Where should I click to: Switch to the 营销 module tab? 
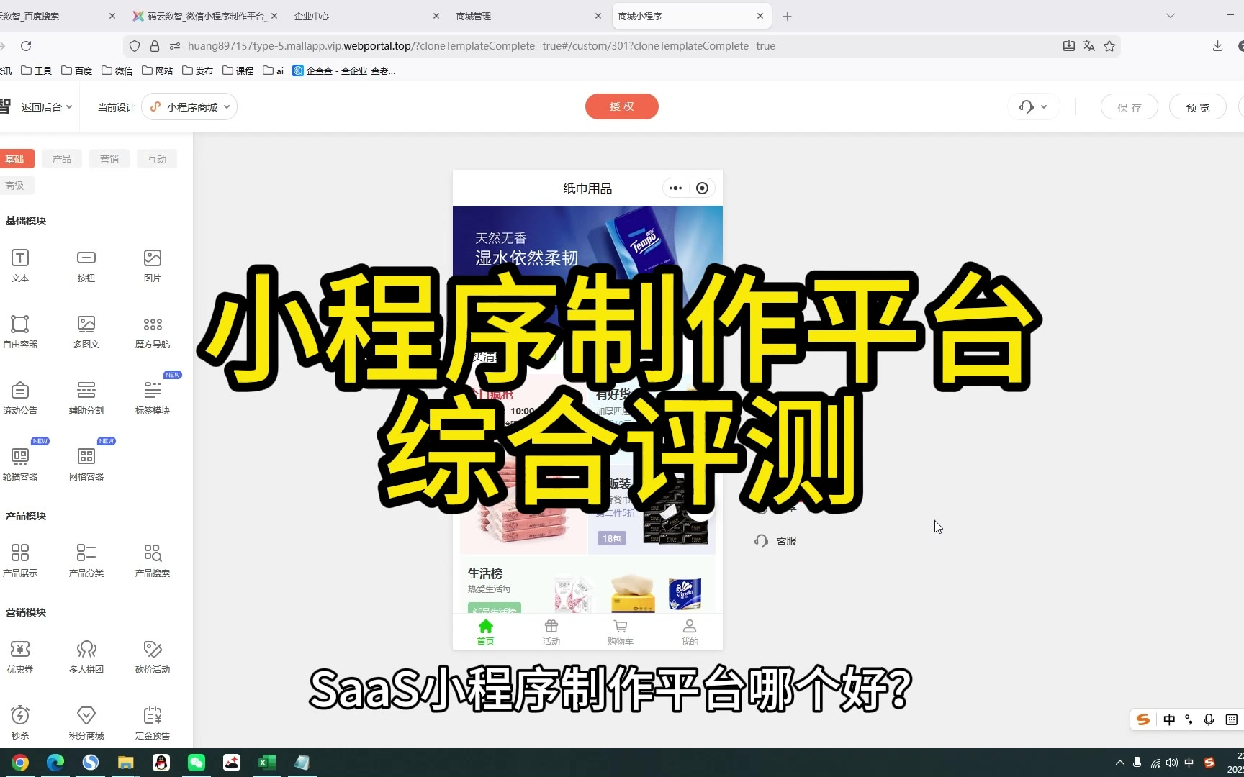click(109, 159)
